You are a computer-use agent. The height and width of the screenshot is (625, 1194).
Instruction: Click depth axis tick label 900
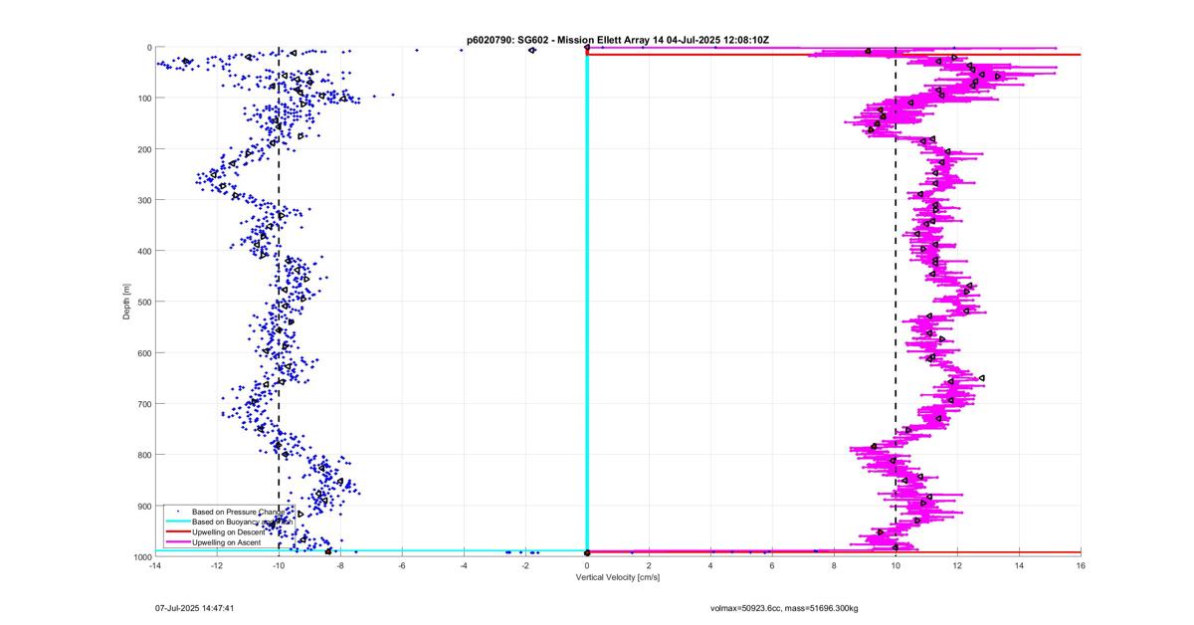144,506
